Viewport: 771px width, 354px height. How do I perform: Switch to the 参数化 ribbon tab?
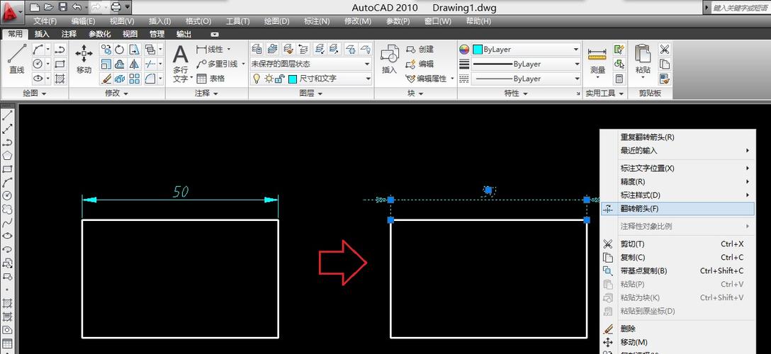pyautogui.click(x=100, y=35)
